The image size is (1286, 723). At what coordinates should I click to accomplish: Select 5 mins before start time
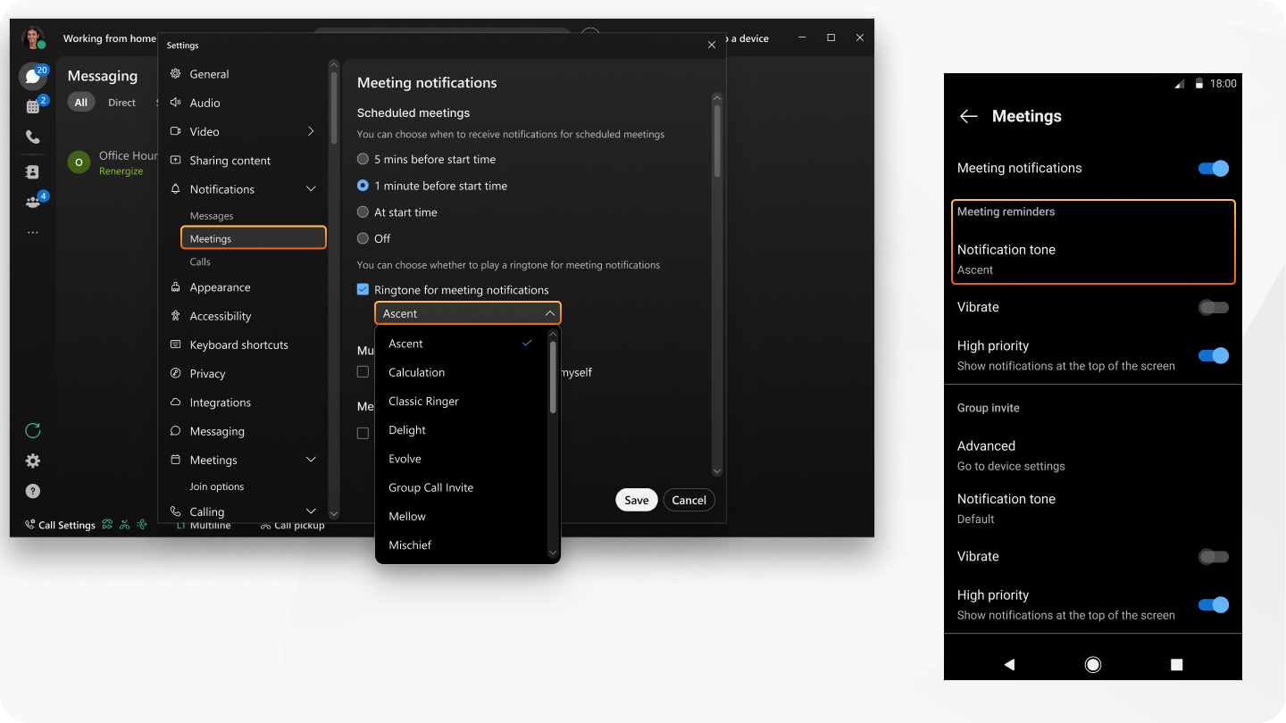click(363, 159)
